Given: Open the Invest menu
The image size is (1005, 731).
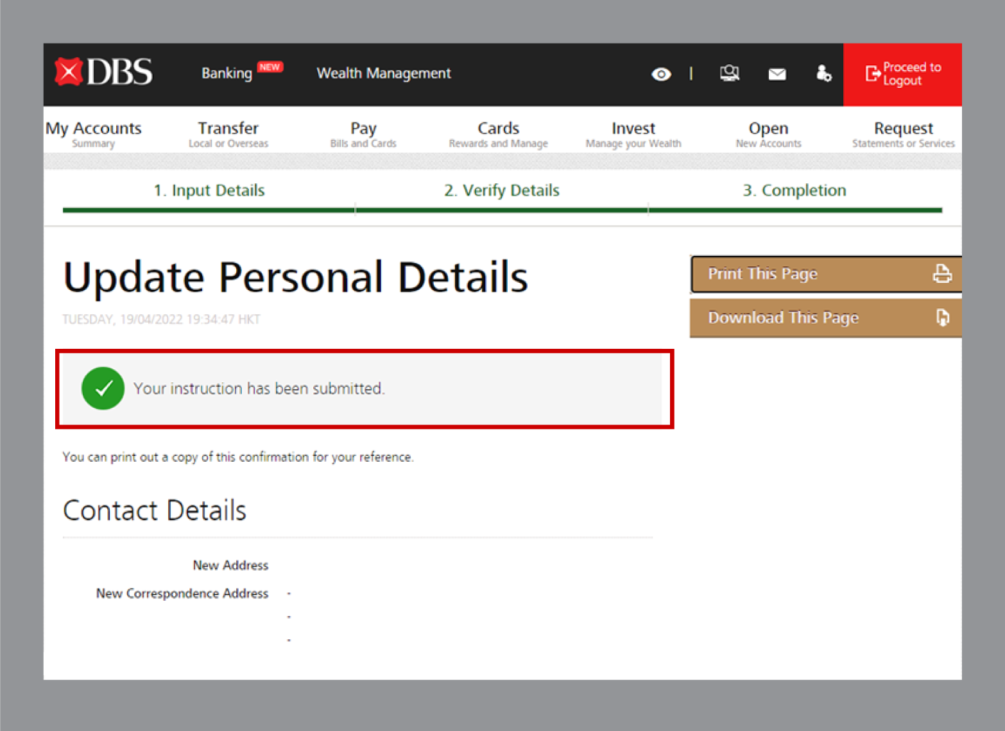Looking at the screenshot, I should click(x=633, y=134).
